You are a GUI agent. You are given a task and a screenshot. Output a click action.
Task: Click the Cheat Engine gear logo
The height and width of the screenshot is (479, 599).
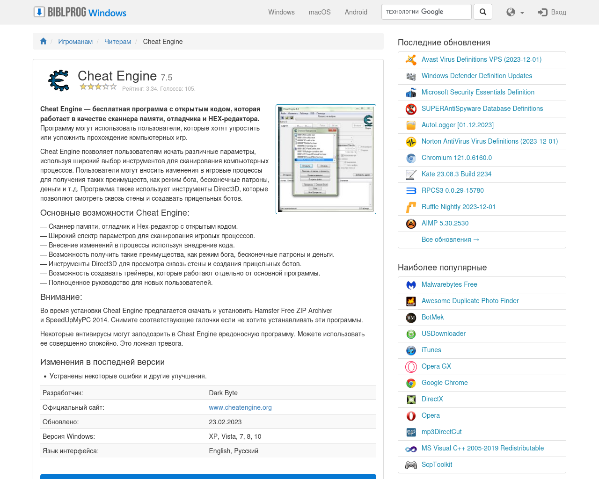tap(59, 80)
